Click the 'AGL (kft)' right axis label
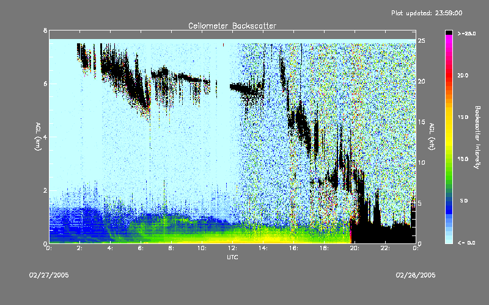 pyautogui.click(x=432, y=137)
